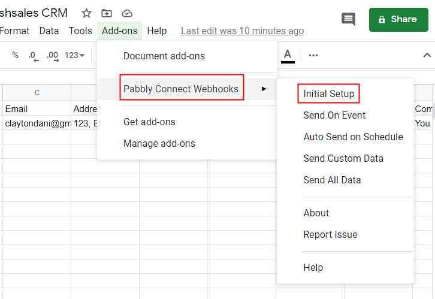Open the 123 number format dropdown
The image size is (435, 299).
(74, 55)
